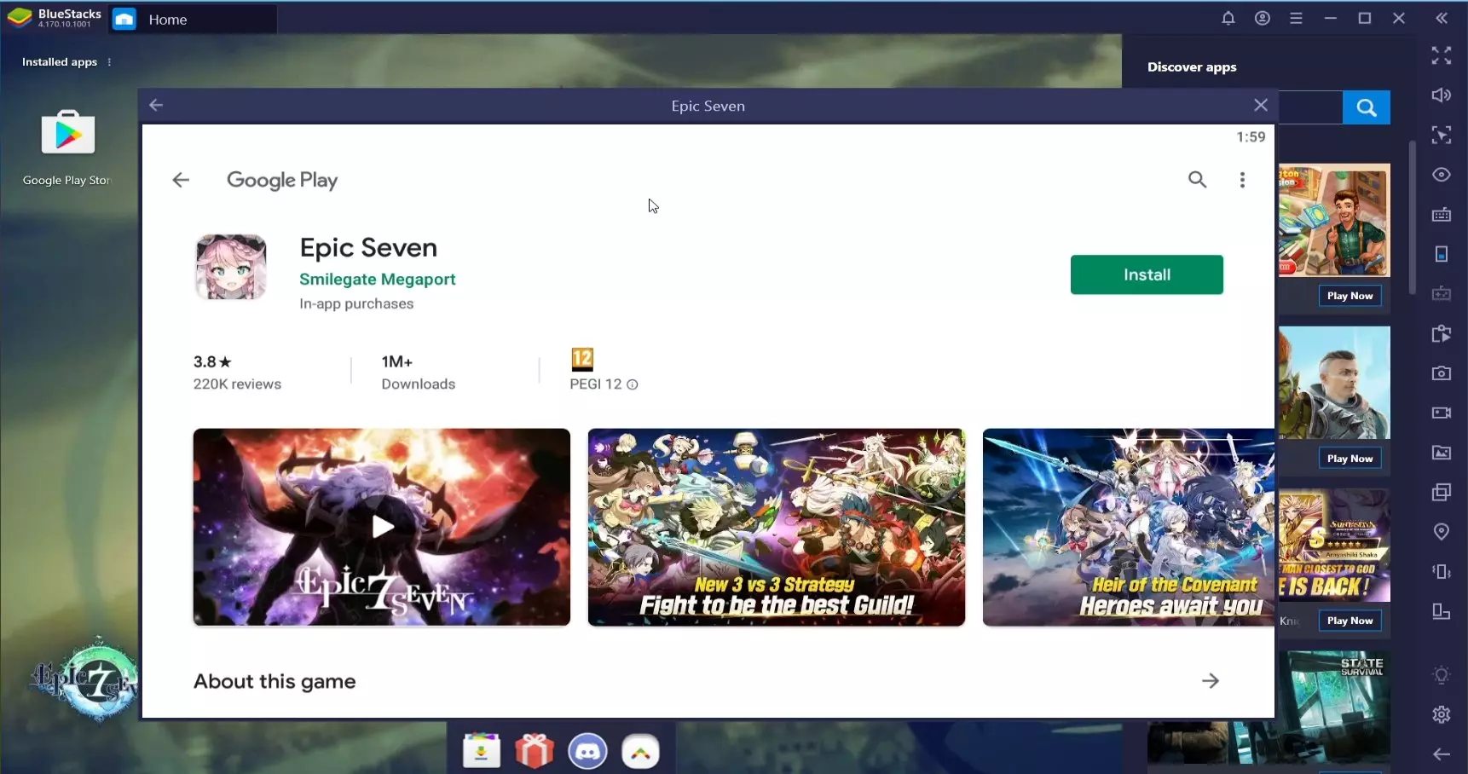Play the Epic Seven trailer video
Image resolution: width=1468 pixels, height=774 pixels.
382,527
